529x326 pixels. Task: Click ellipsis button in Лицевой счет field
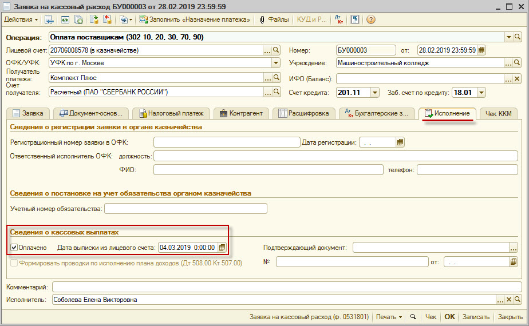click(267, 50)
